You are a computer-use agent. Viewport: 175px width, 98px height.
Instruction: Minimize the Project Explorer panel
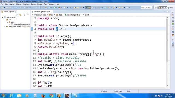pos(25,11)
